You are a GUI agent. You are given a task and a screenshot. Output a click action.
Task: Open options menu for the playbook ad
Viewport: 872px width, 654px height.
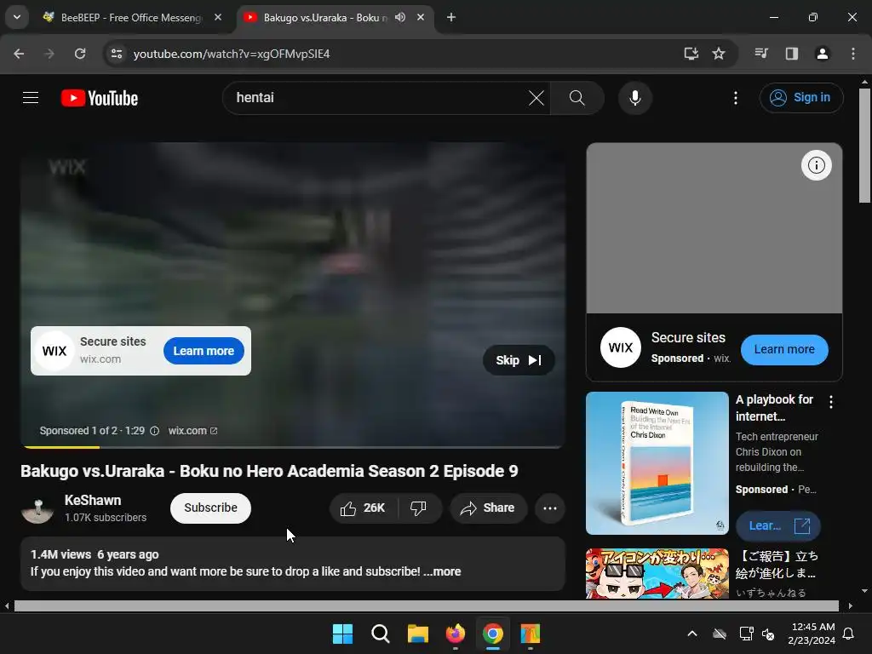pyautogui.click(x=831, y=402)
